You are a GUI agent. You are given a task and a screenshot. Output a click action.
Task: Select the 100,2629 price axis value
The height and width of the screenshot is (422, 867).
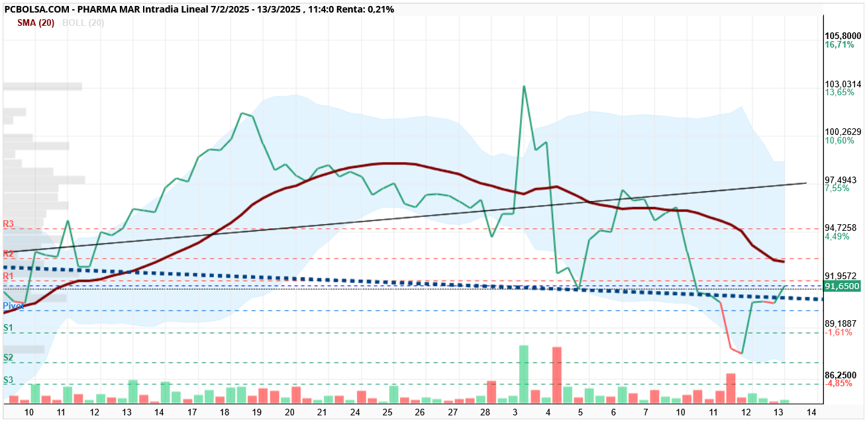842,132
